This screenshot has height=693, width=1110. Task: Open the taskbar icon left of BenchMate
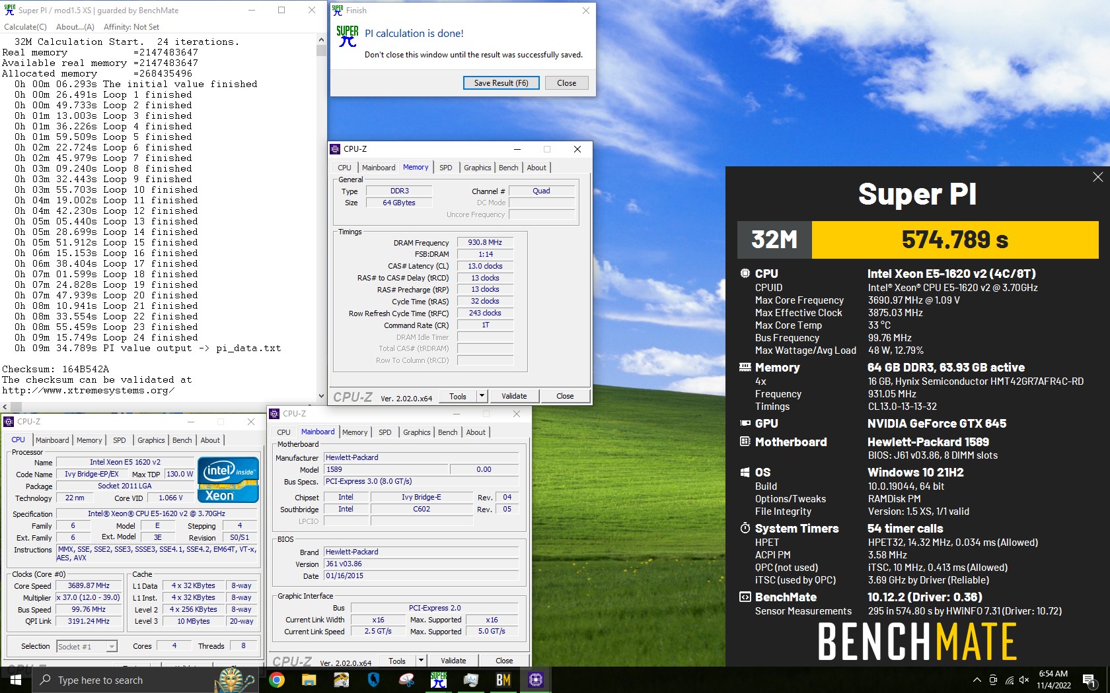pyautogui.click(x=471, y=680)
